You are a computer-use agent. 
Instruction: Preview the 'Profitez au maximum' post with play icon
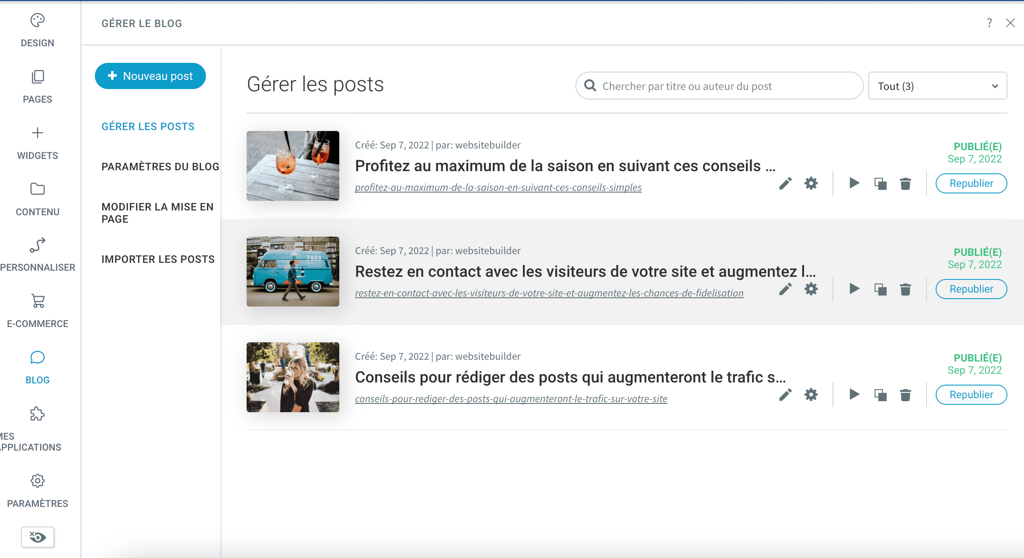click(854, 183)
